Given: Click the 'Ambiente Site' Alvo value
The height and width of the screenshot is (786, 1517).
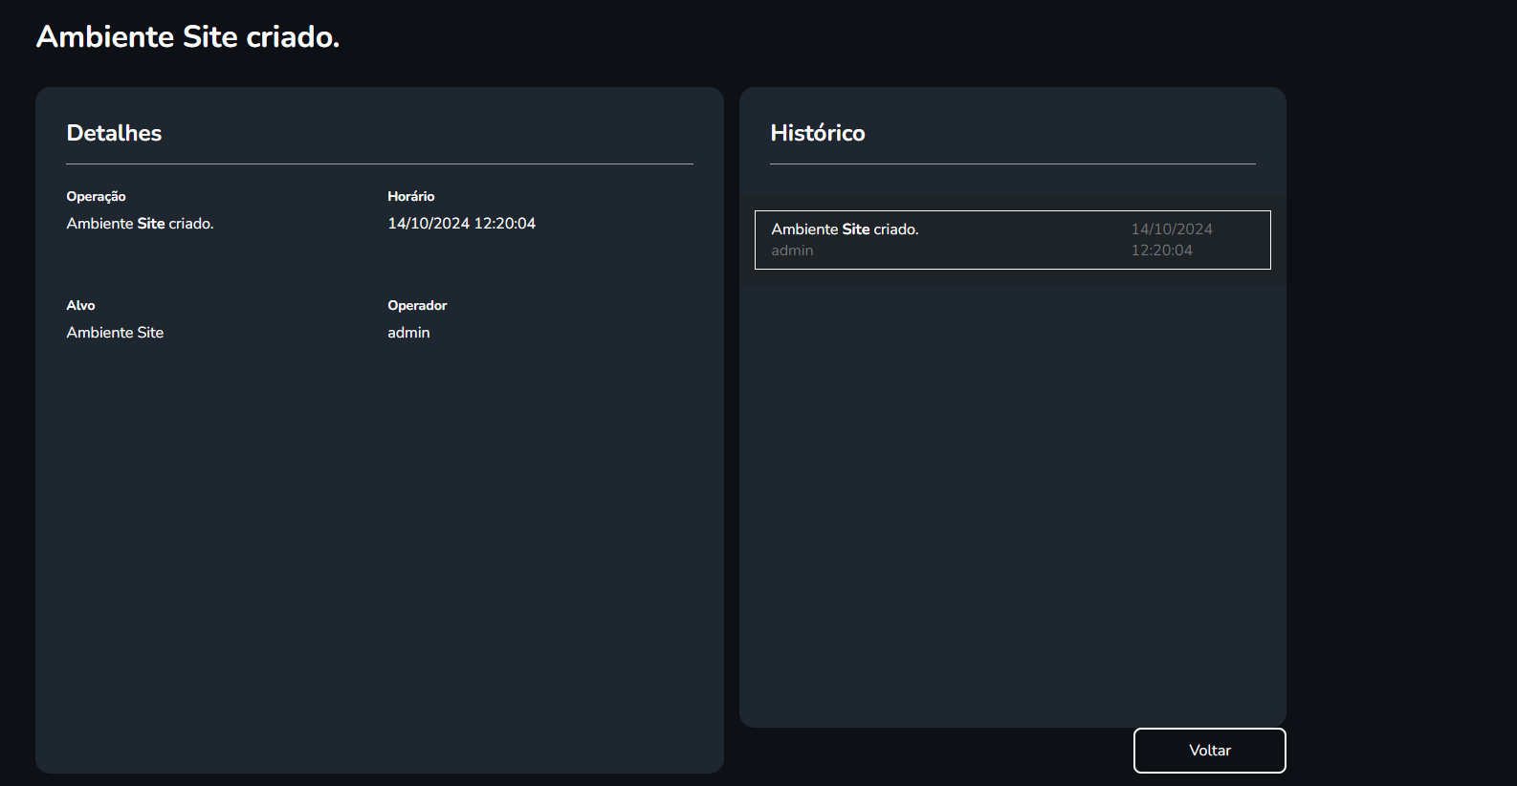Looking at the screenshot, I should (115, 333).
